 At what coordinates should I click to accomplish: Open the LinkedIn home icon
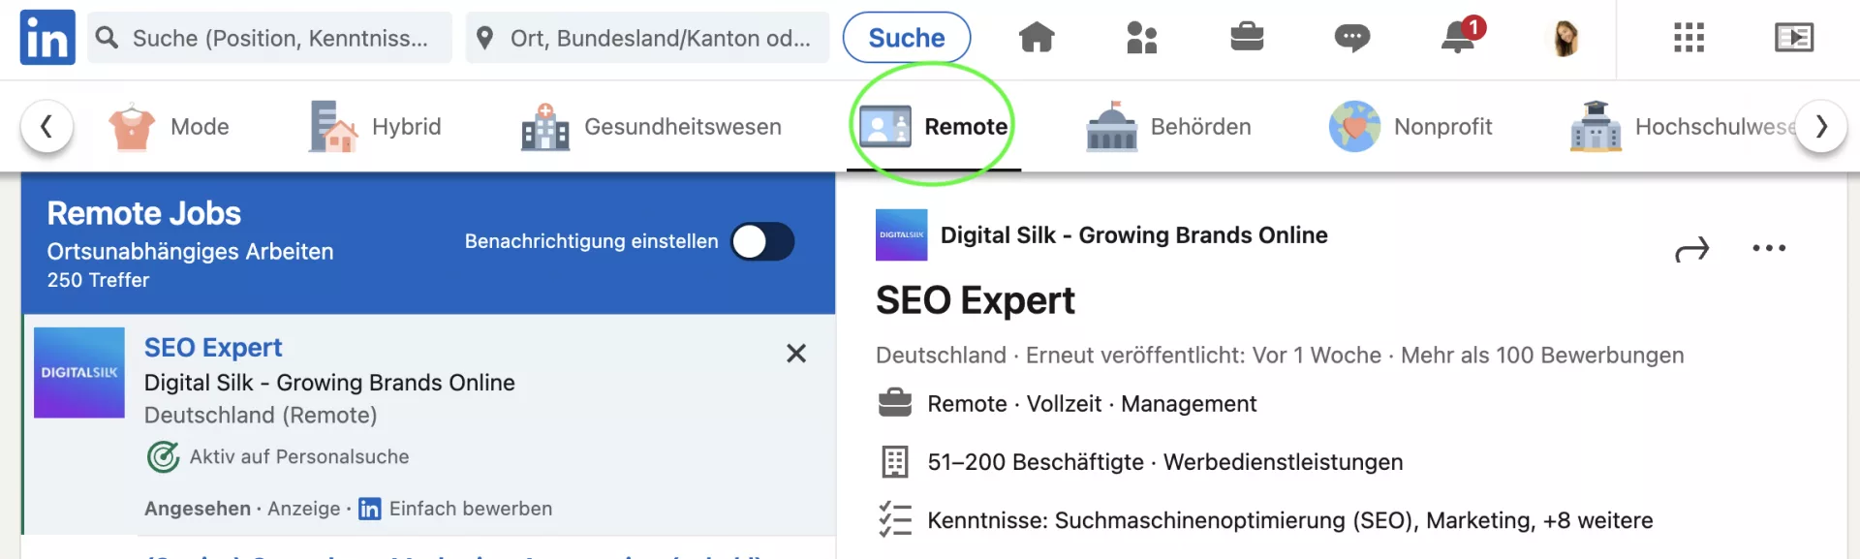1036,38
